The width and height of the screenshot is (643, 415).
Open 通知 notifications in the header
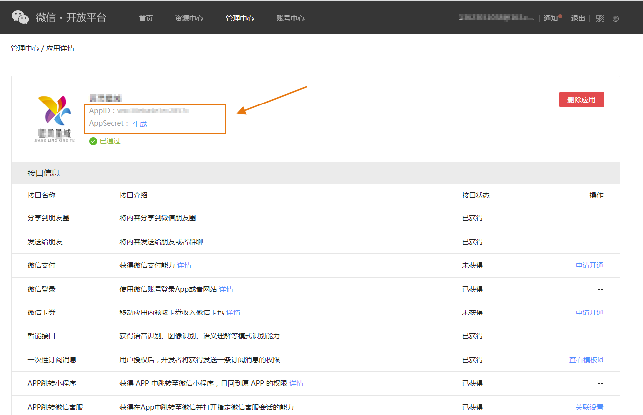pos(551,18)
